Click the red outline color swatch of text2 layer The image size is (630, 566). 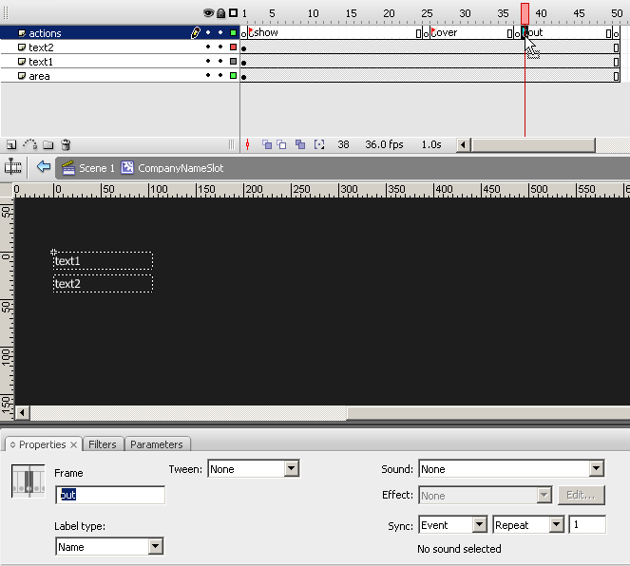pos(233,47)
